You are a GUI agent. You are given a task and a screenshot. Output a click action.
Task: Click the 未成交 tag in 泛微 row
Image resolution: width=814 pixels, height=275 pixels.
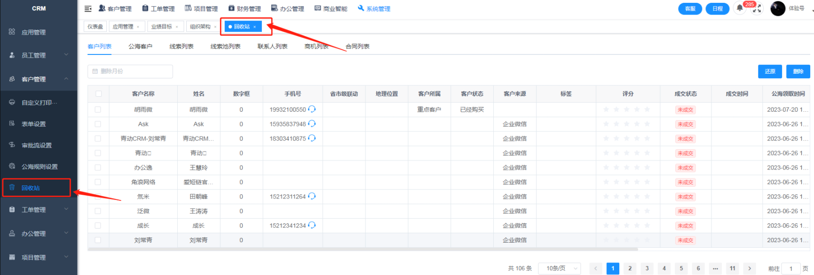click(x=685, y=211)
